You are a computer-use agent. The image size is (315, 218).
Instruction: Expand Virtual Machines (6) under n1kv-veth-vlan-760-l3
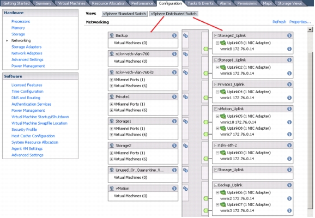111,86
